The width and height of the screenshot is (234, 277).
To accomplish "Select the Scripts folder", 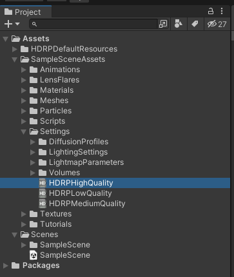I will click(x=47, y=121).
